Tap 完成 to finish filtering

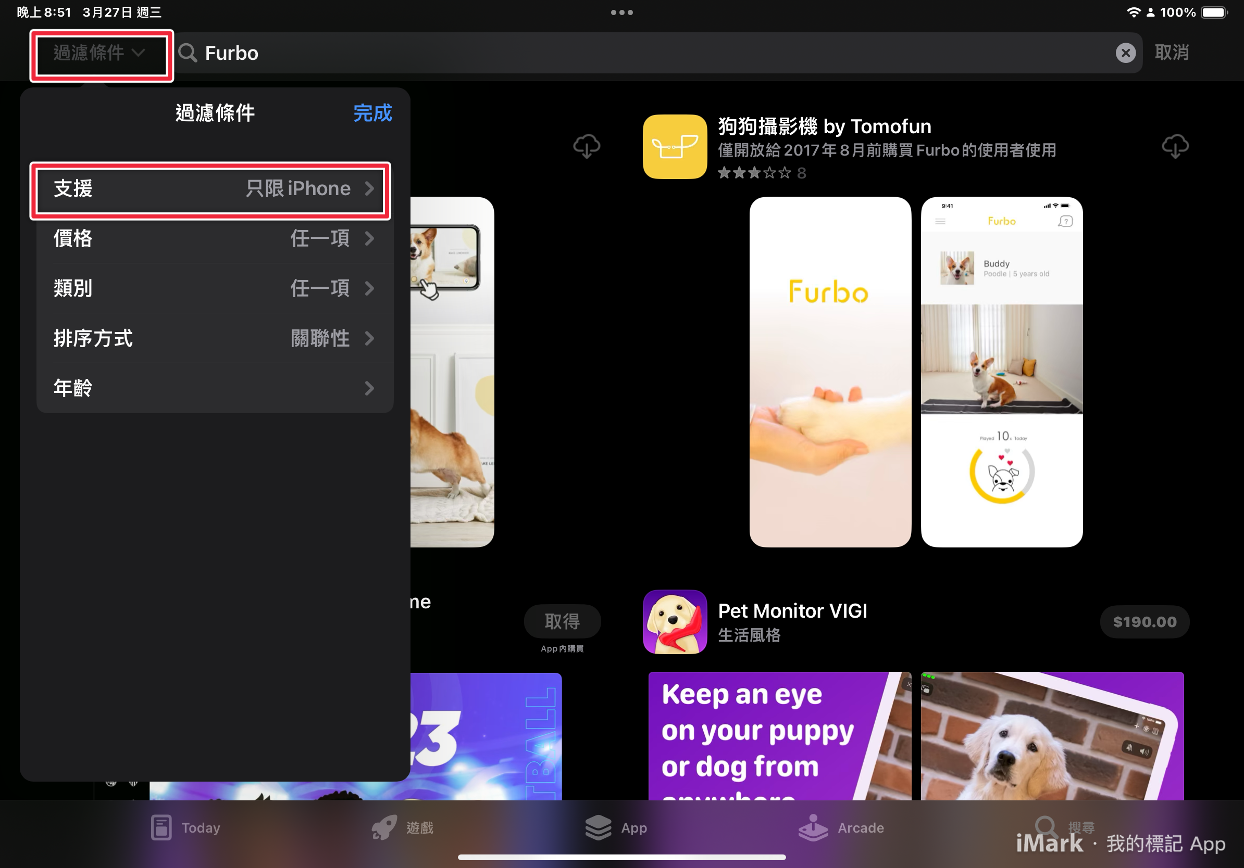pos(373,113)
